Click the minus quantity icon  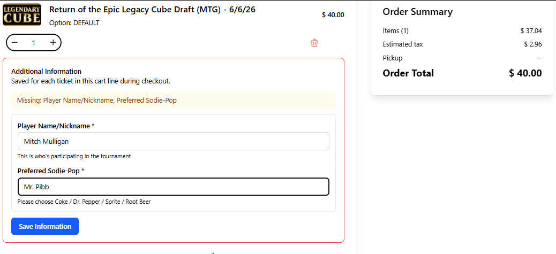(x=14, y=42)
